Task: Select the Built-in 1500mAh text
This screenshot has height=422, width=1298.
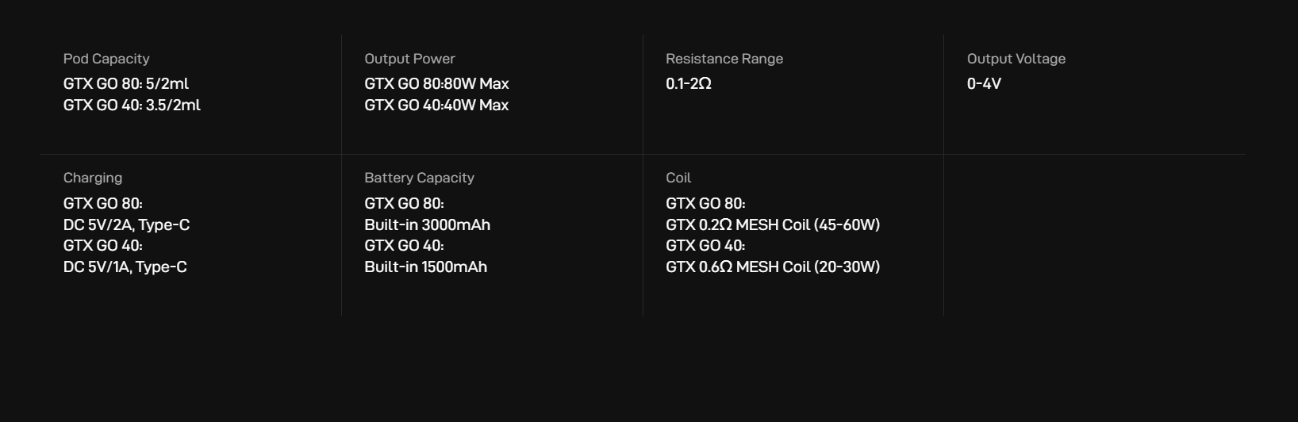Action: click(x=425, y=267)
